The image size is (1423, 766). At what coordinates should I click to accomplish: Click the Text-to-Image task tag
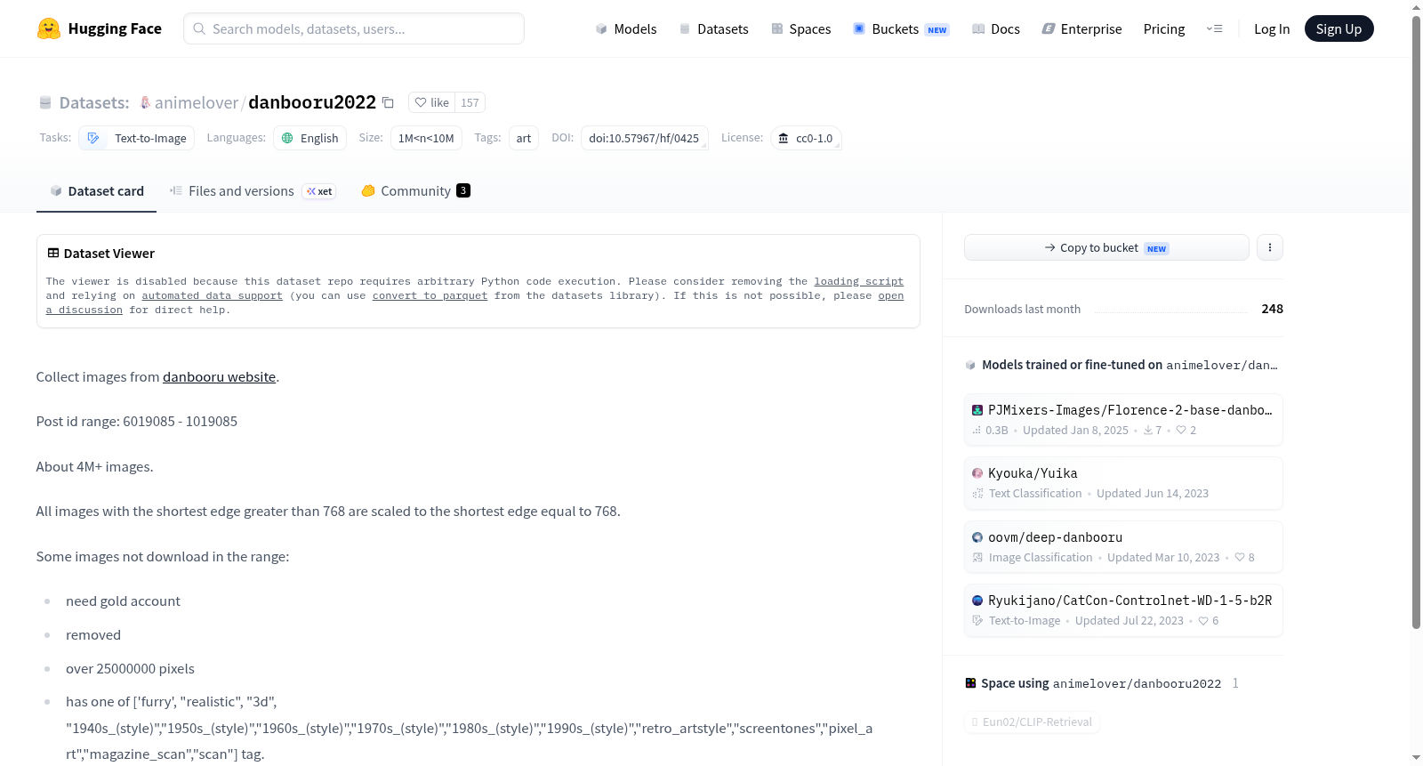[137, 138]
